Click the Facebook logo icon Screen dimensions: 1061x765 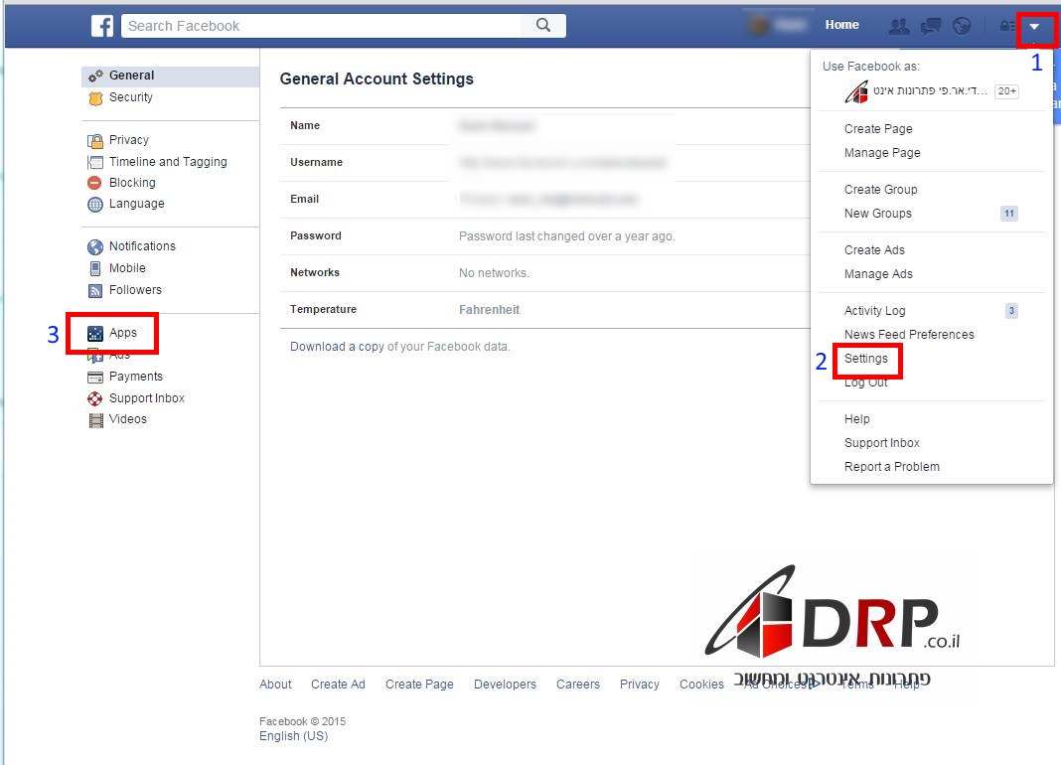[x=102, y=26]
